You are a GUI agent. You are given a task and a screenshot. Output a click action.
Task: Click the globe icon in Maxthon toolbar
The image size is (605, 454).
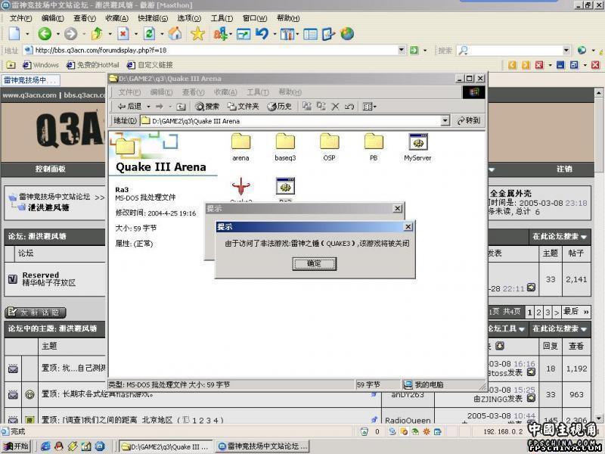[347, 34]
